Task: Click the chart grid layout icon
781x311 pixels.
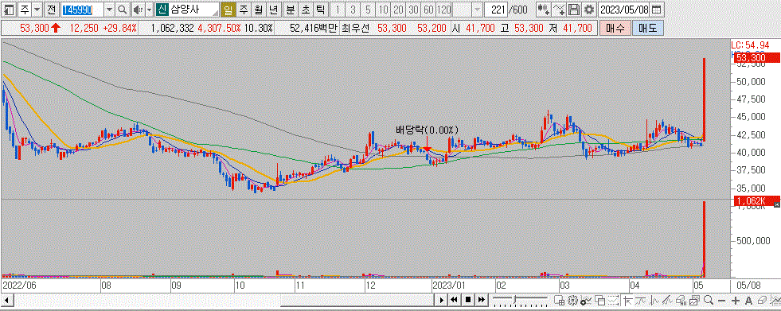Action: (x=560, y=300)
